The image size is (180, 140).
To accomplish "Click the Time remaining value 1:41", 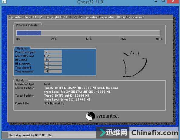I will [x=53, y=72].
